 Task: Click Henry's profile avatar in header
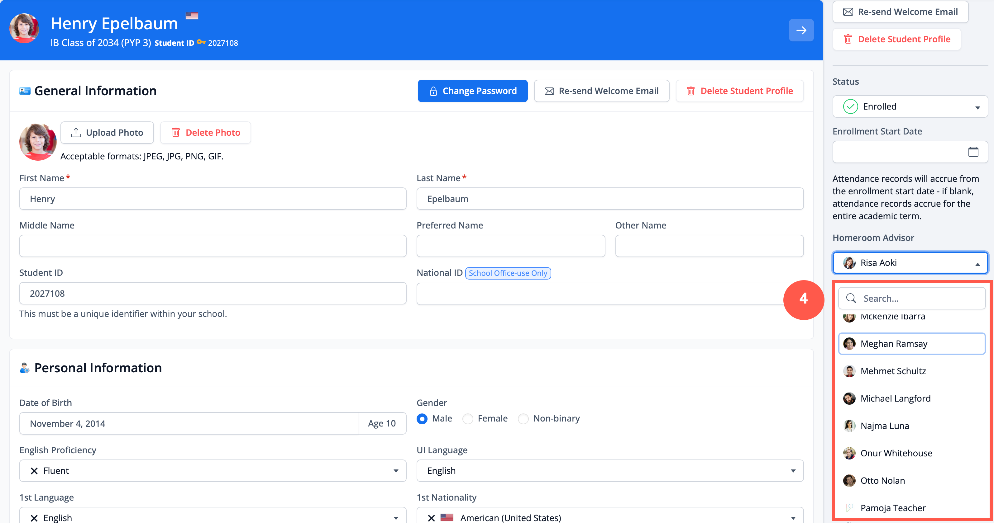pos(24,28)
